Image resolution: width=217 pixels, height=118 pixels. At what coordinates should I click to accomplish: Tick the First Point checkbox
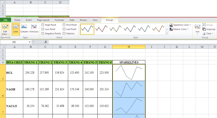point(64,25)
